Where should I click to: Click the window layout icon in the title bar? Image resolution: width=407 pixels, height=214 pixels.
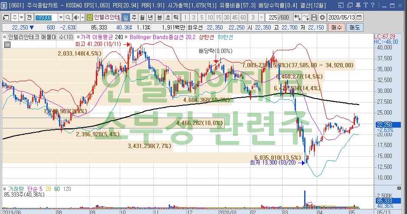coord(341,5)
